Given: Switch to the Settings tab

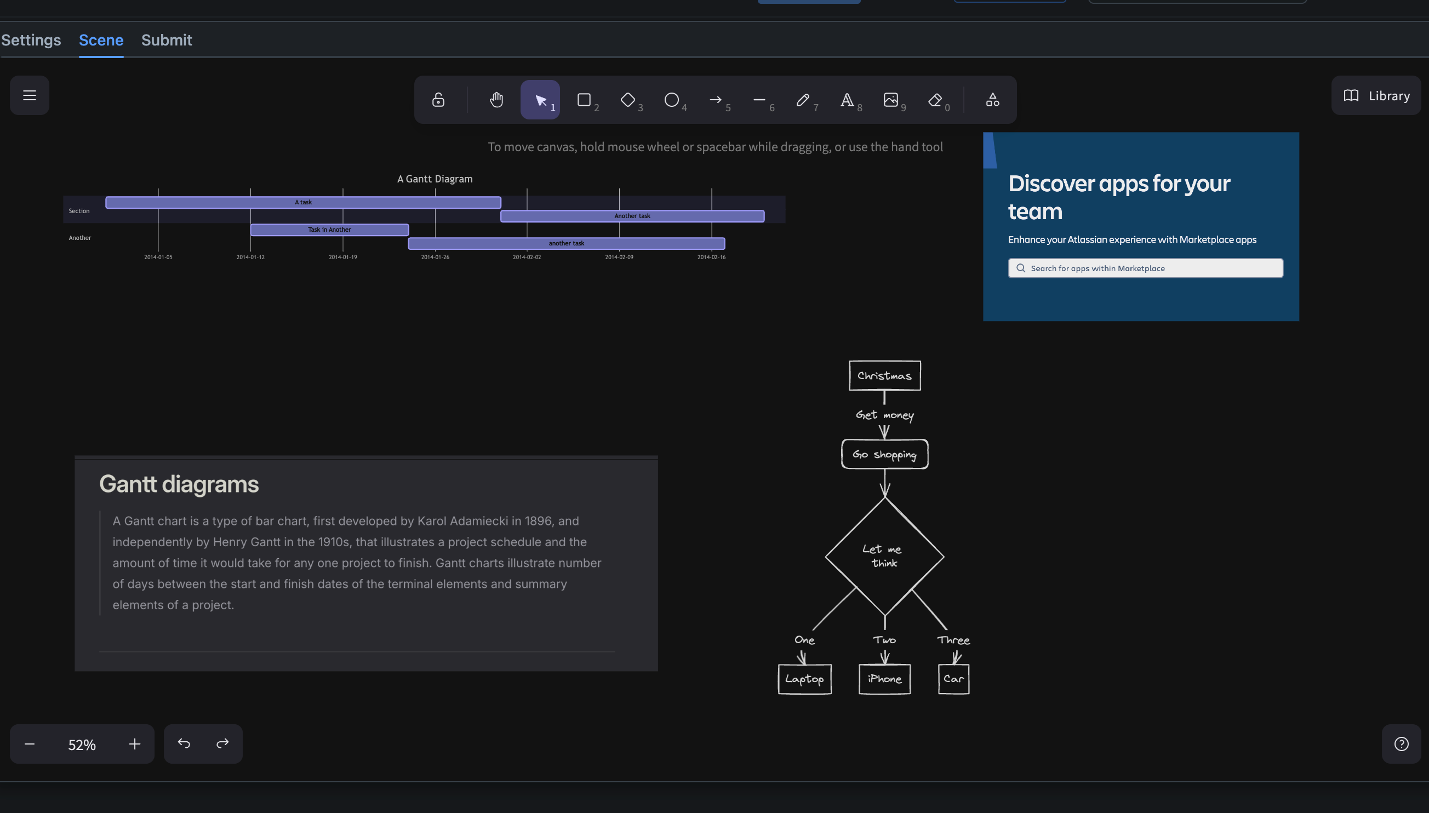Looking at the screenshot, I should (31, 40).
